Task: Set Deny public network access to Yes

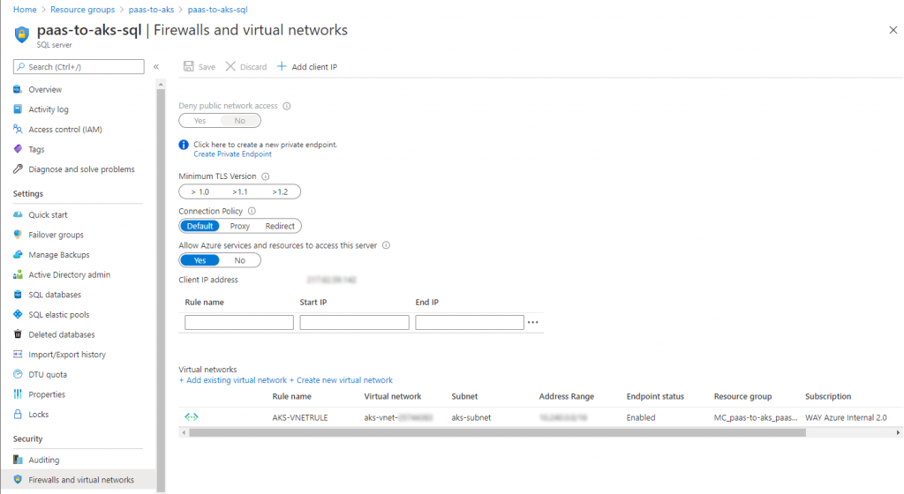Action: click(x=200, y=120)
